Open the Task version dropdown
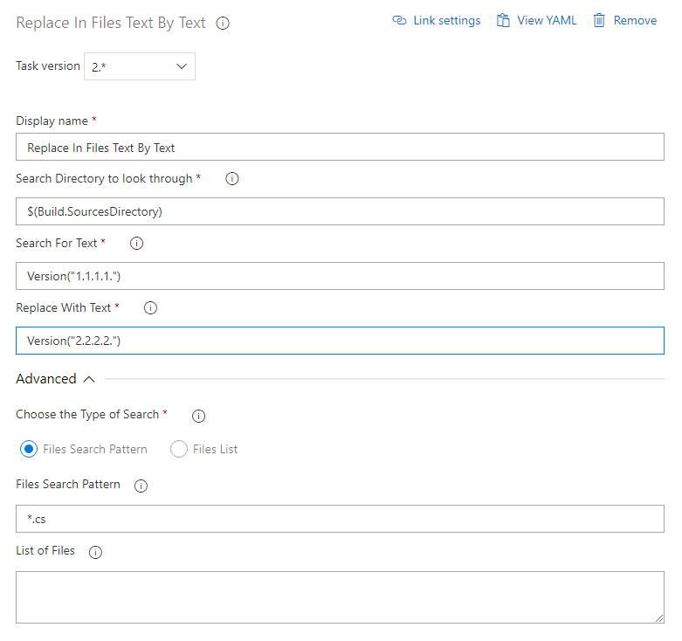Image resolution: width=682 pixels, height=641 pixels. (x=140, y=66)
